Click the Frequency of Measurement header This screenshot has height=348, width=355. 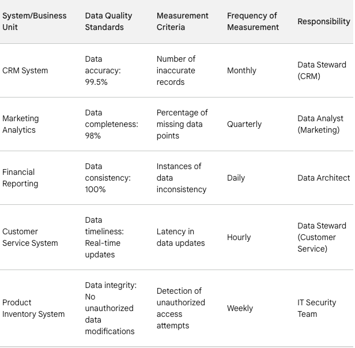(252, 21)
